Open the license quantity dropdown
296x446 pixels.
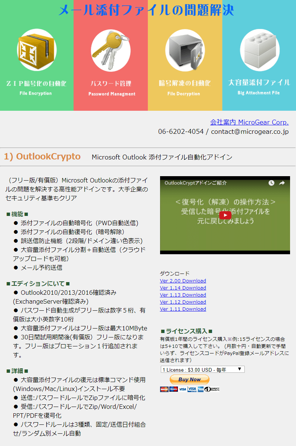(203, 369)
